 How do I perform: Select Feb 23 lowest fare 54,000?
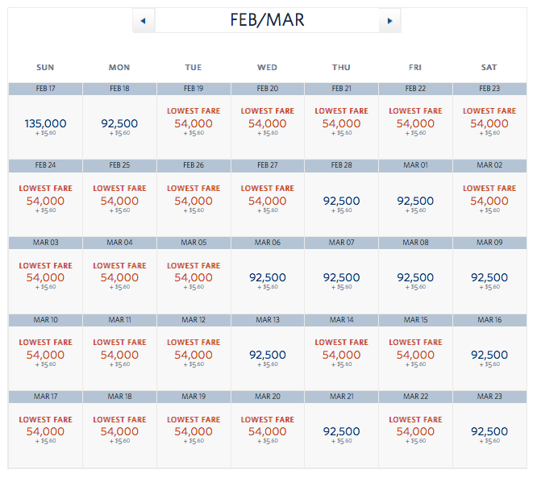pyautogui.click(x=489, y=123)
